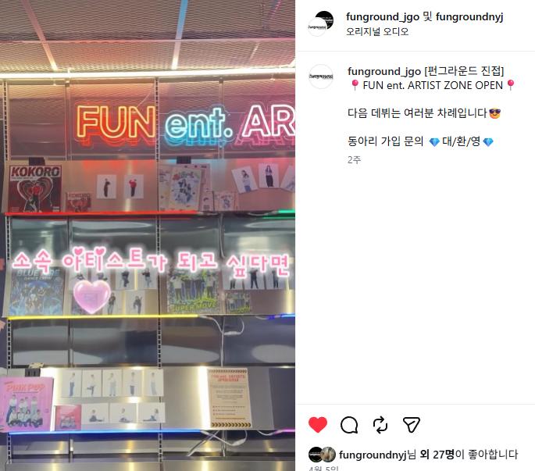Click the reel video to pause
The width and height of the screenshot is (535, 471).
[148, 236]
